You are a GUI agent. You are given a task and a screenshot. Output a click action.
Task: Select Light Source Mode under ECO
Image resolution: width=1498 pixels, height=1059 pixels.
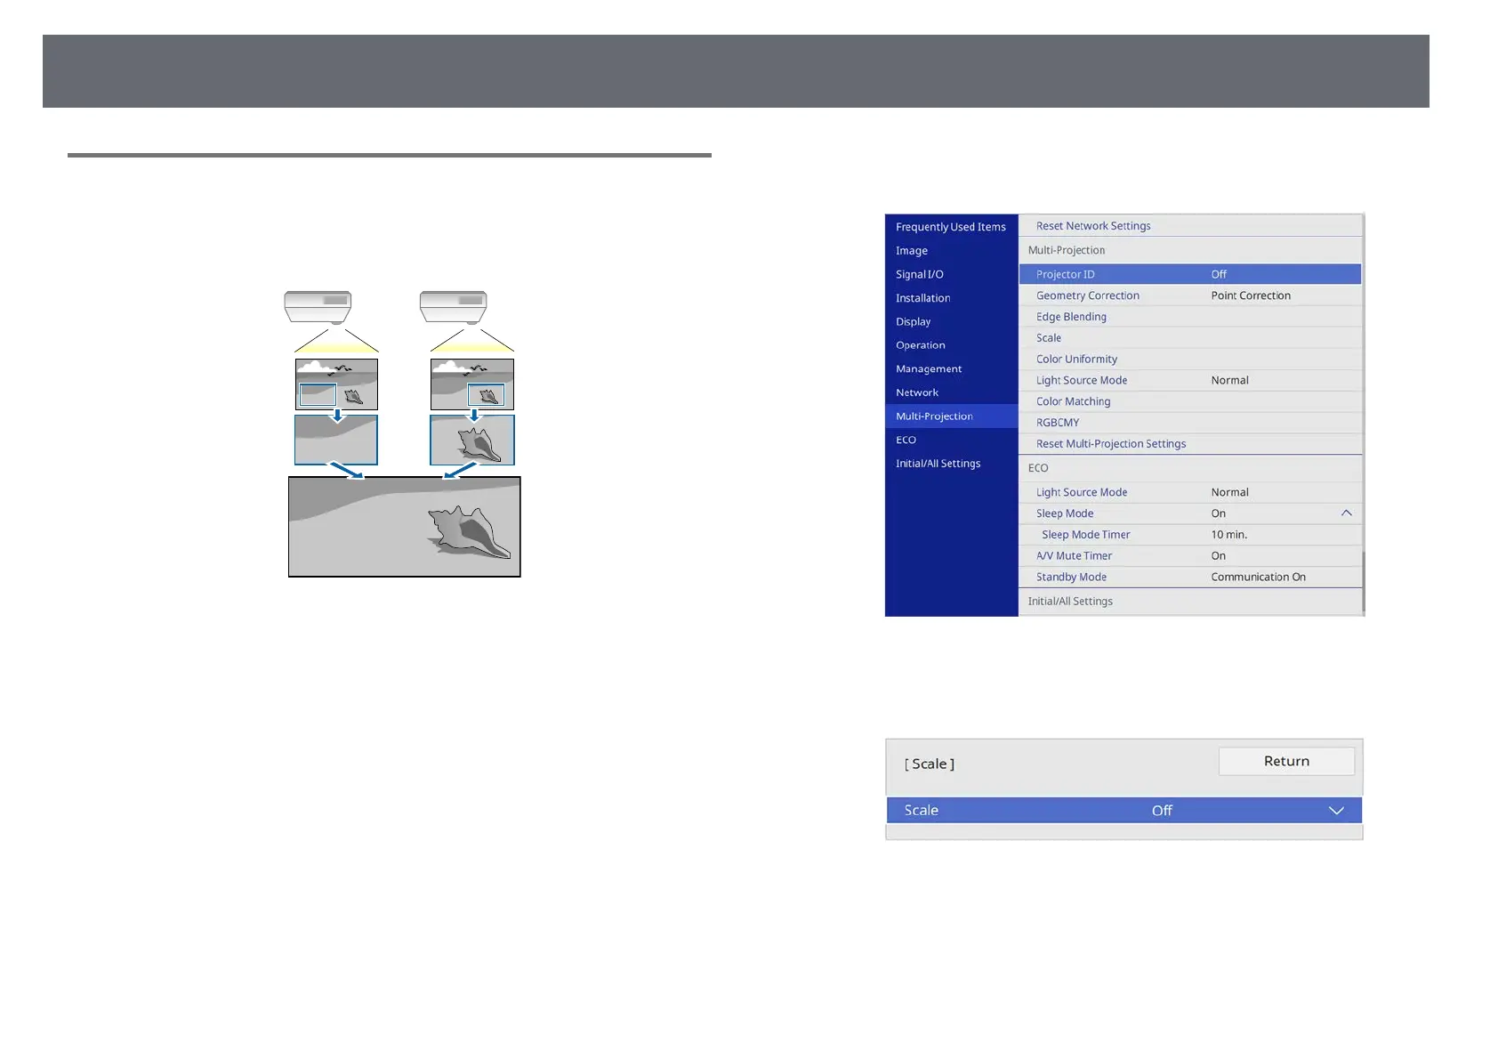click(1189, 492)
